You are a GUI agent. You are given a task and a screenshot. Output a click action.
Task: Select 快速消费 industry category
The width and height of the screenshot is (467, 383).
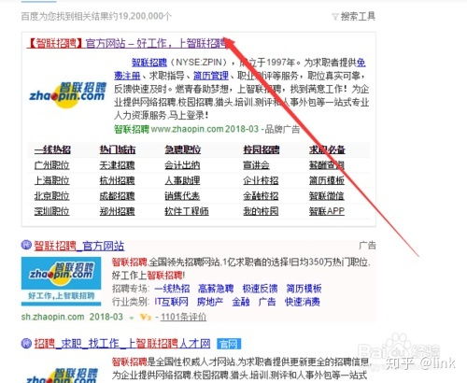tap(303, 302)
